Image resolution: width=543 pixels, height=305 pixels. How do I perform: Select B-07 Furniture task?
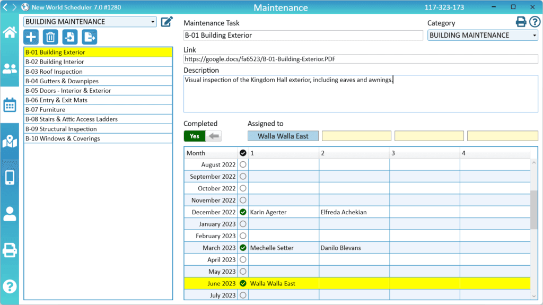pos(98,109)
